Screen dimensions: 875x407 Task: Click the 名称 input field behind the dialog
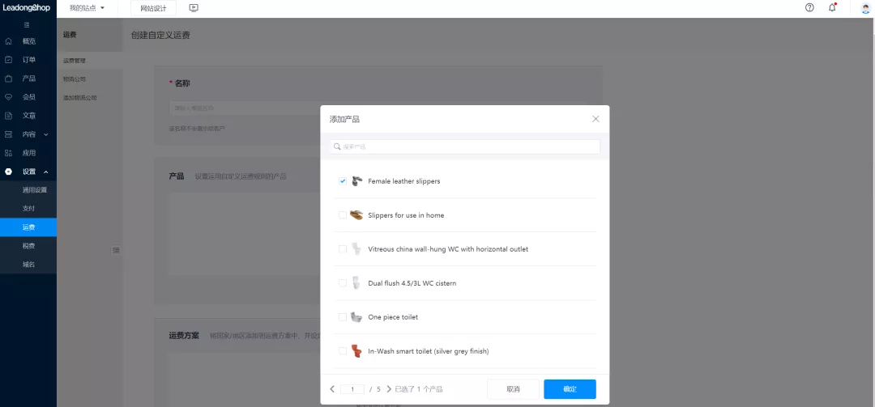pos(244,108)
